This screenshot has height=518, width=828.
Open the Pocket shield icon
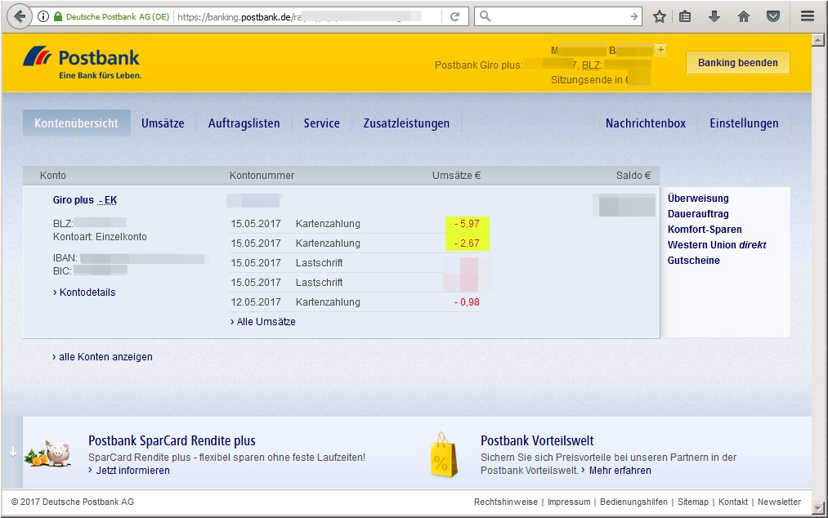pos(773,16)
